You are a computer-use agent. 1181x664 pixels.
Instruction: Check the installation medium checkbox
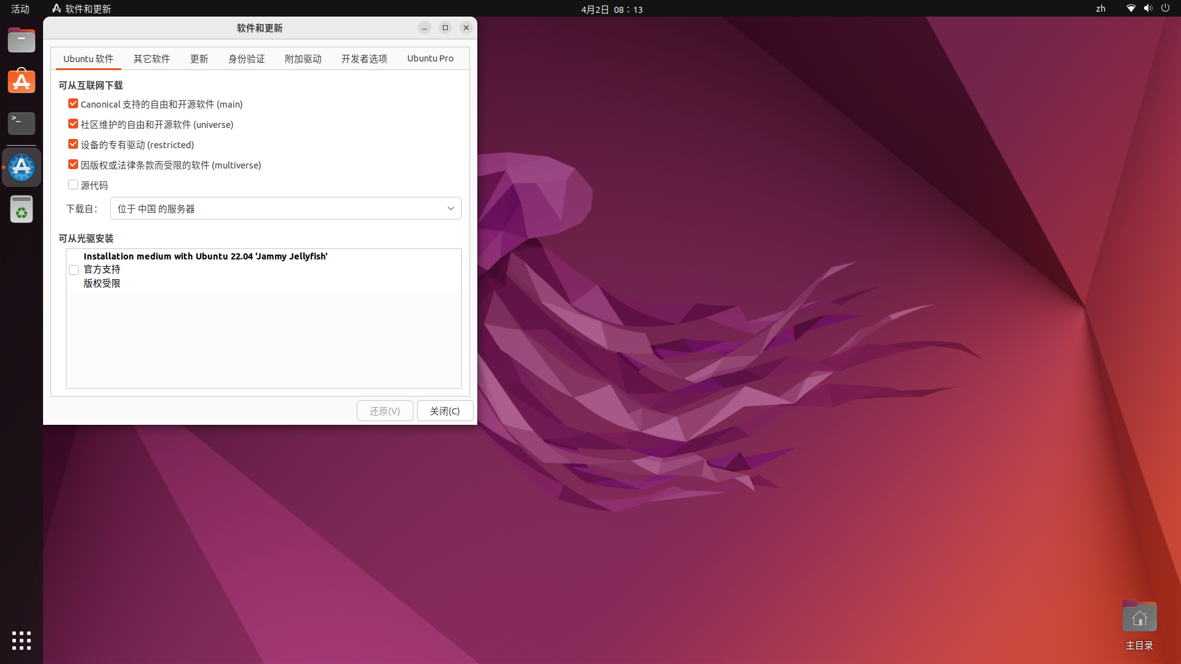74,270
